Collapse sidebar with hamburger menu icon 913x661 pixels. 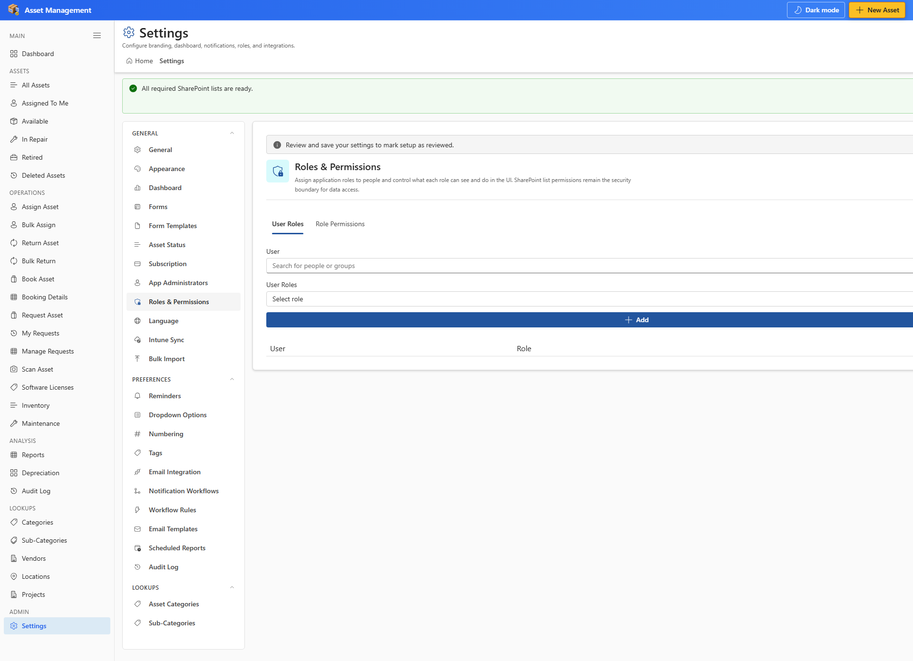(x=97, y=36)
